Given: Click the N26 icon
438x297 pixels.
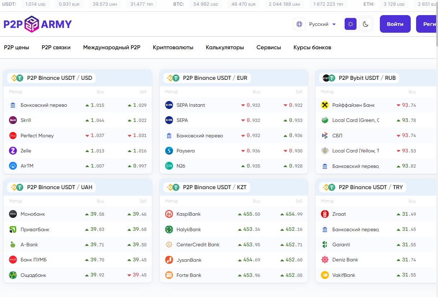Looking at the screenshot, I should 169,166.
